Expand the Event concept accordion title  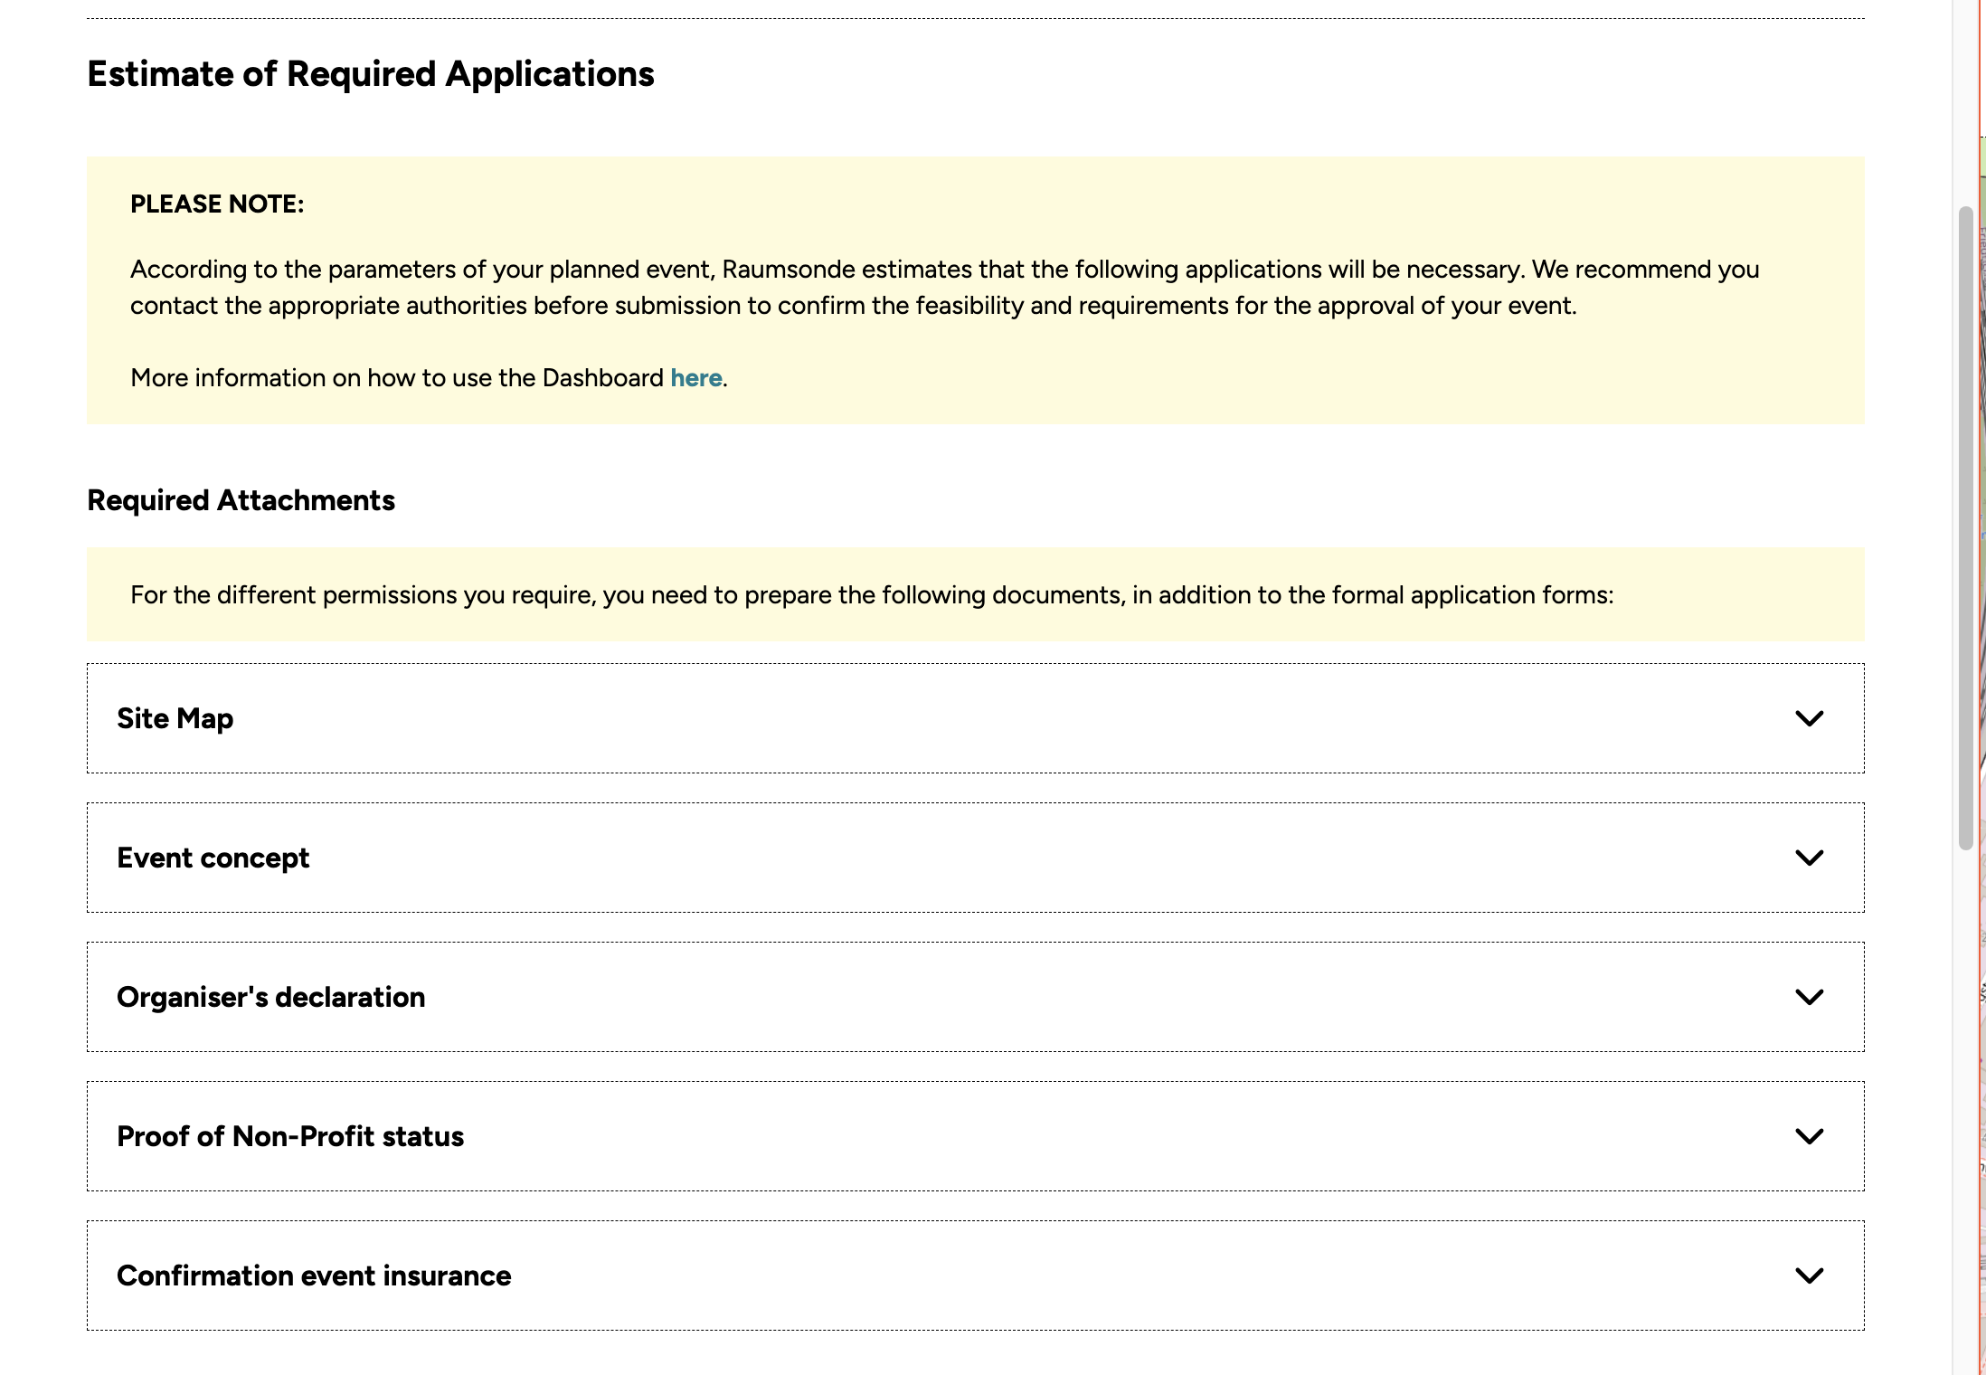(213, 858)
